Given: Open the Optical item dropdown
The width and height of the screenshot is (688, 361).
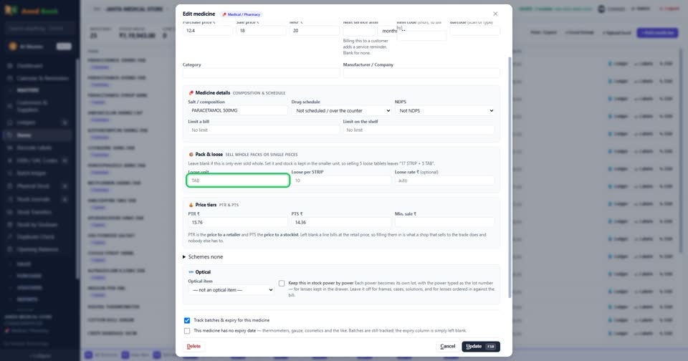Looking at the screenshot, I should (x=231, y=290).
